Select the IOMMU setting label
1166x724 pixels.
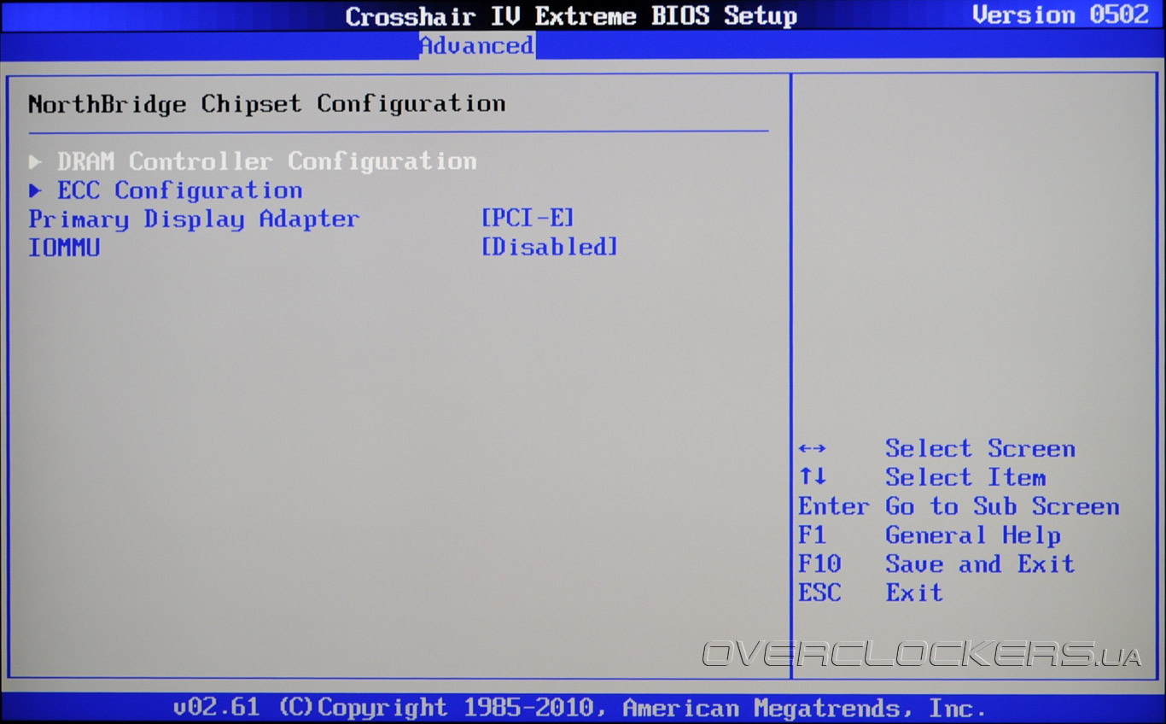[64, 248]
